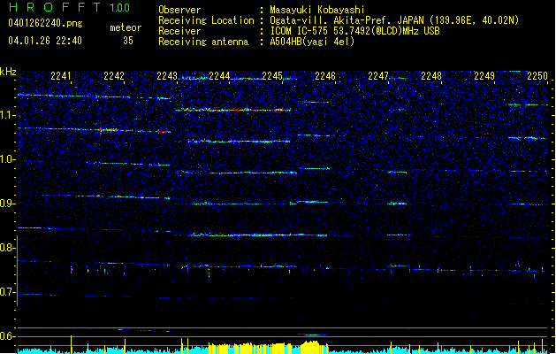
Task: Click the 0.6 kHz axis label
Action: 7,336
